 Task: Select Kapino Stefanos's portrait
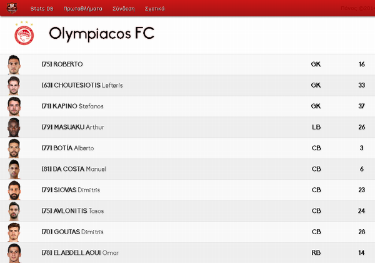[x=14, y=106]
